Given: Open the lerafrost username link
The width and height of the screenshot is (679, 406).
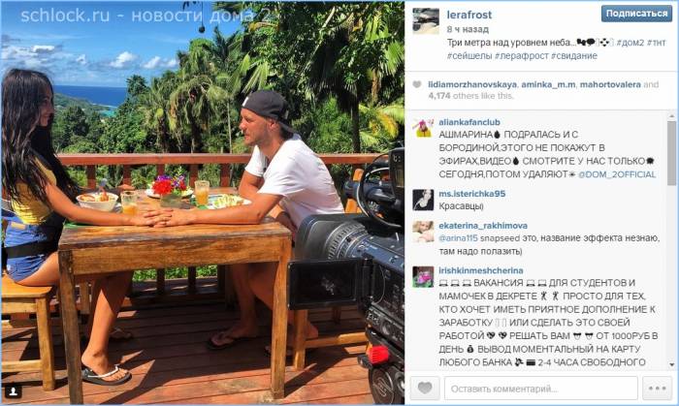Looking at the screenshot, I should [469, 15].
